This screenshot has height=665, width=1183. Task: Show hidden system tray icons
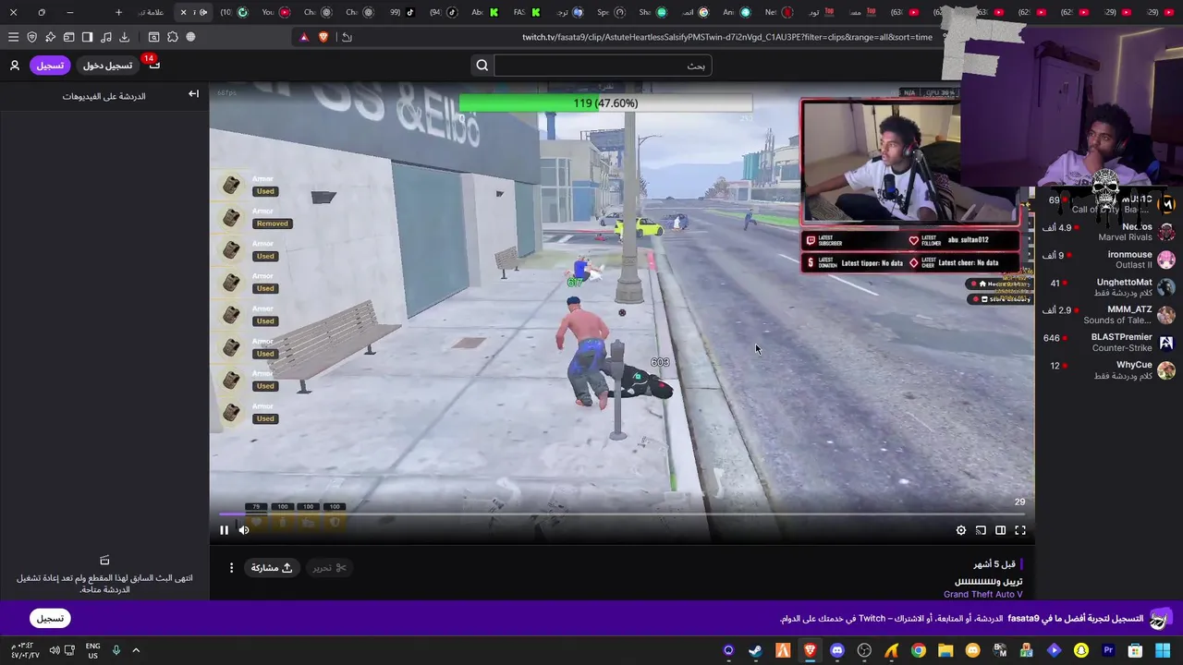[136, 650]
